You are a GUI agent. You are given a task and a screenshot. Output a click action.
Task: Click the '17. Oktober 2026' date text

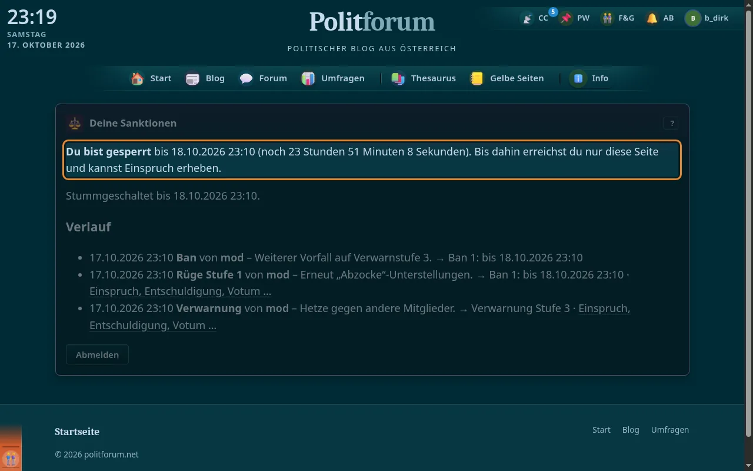(x=46, y=45)
